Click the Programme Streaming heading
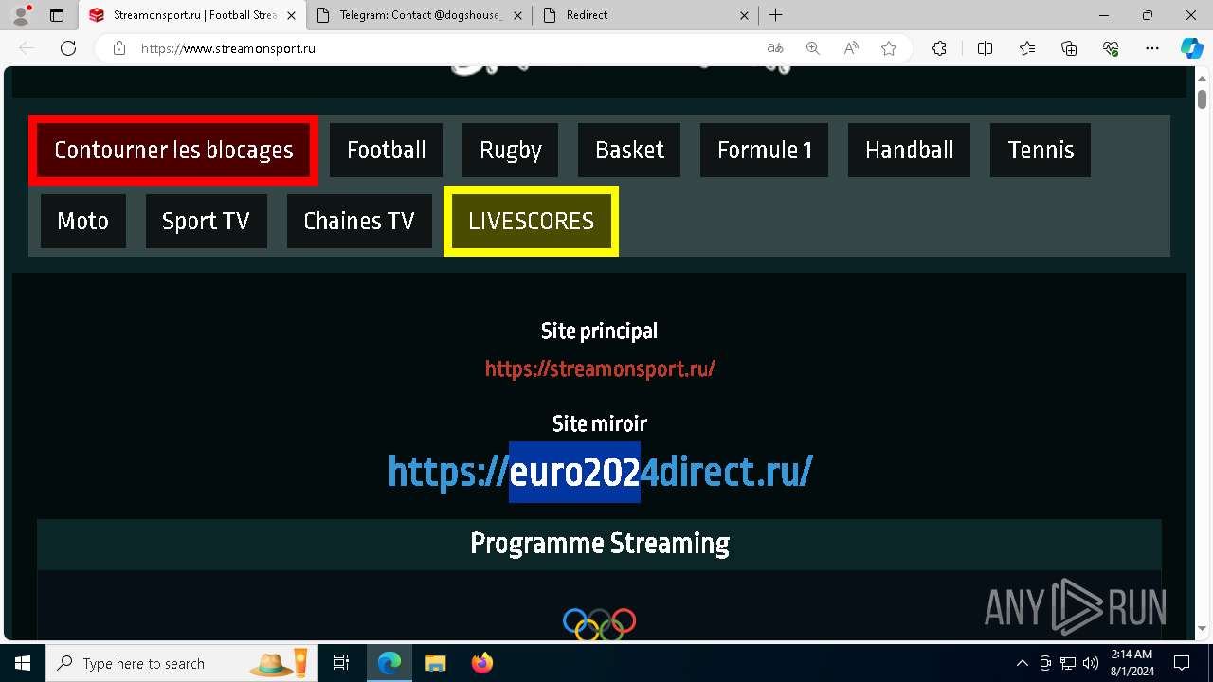 (x=600, y=543)
